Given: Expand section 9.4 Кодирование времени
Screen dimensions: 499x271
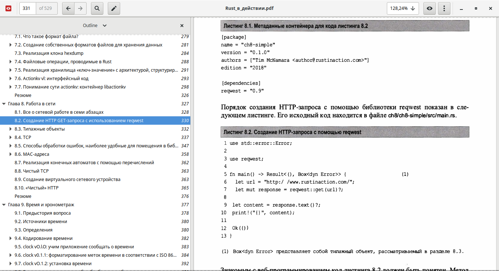Looking at the screenshot, I should (10, 238).
